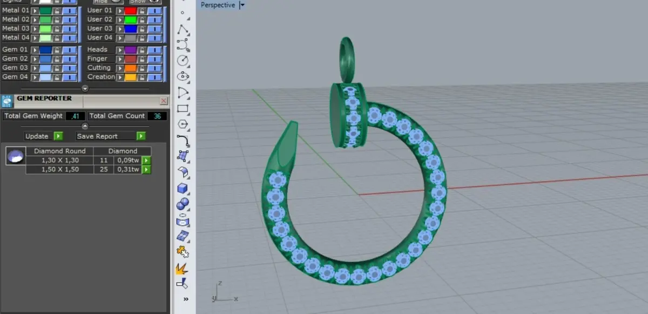Collapse Gem Reporter totals with up arrow

click(x=85, y=126)
